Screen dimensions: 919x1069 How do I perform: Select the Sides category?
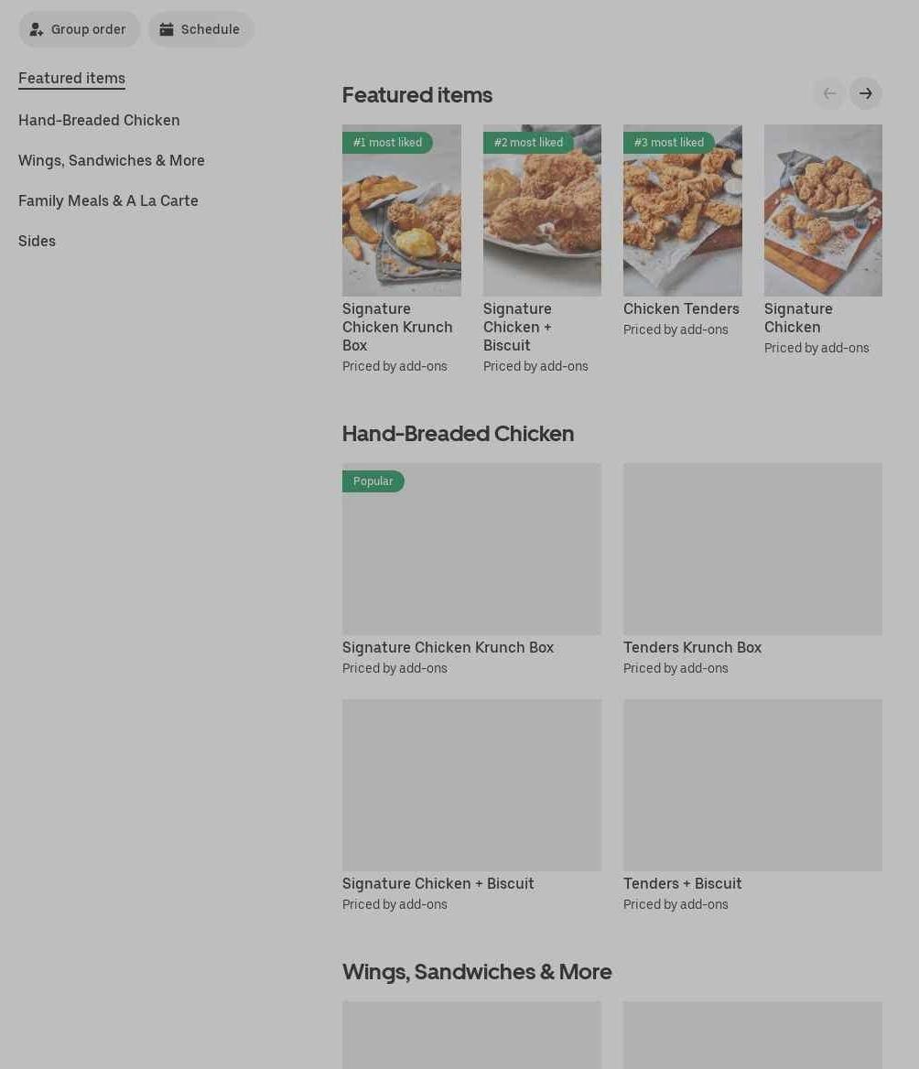tap(37, 241)
